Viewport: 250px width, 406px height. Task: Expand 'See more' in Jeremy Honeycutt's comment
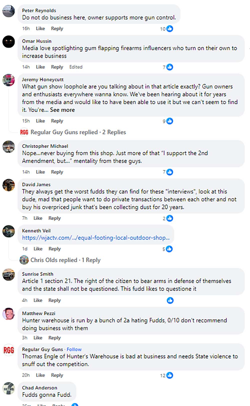62,110
